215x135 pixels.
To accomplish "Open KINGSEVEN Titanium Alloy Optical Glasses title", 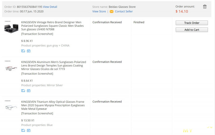I will coord(53,105).
